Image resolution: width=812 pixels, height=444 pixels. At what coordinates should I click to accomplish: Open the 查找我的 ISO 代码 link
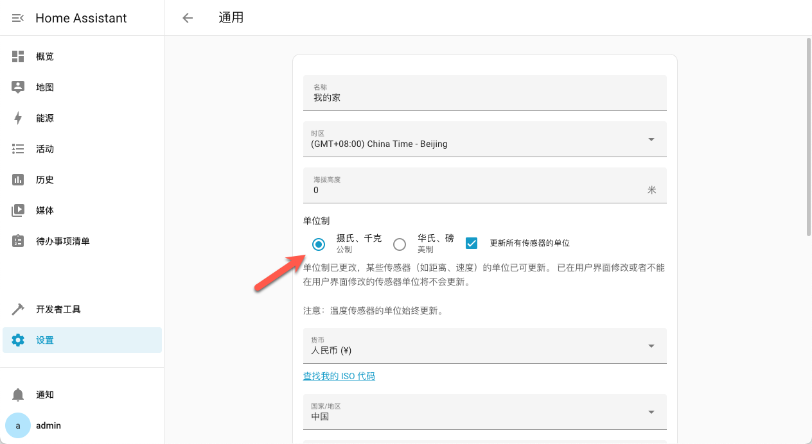pyautogui.click(x=339, y=375)
